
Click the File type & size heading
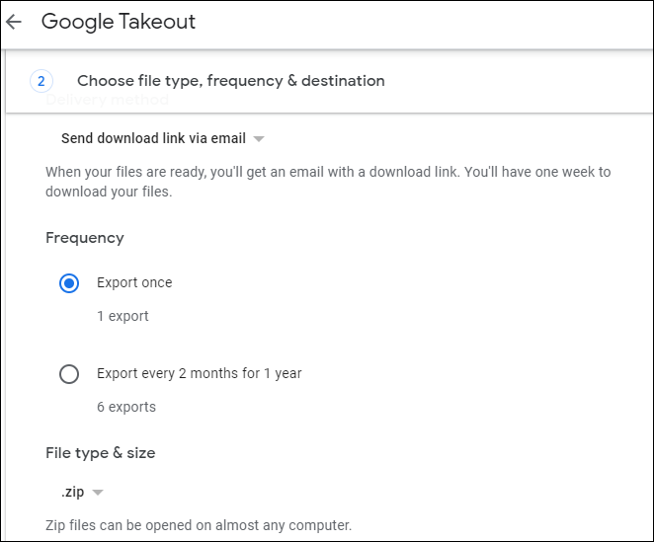(101, 453)
